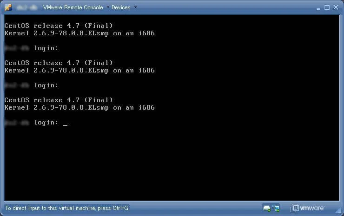Click the VMware app icon in title bar

pyautogui.click(x=7, y=7)
